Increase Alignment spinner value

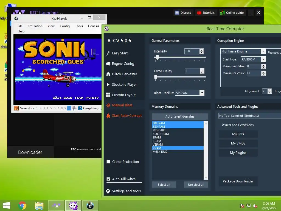coord(270,90)
